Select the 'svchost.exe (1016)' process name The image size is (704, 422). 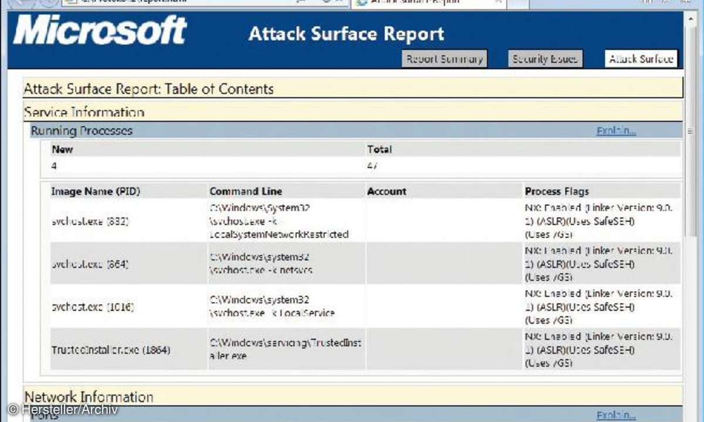92,307
